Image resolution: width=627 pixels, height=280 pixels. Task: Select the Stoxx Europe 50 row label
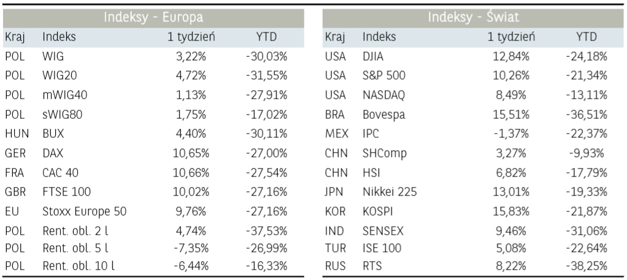(x=85, y=210)
